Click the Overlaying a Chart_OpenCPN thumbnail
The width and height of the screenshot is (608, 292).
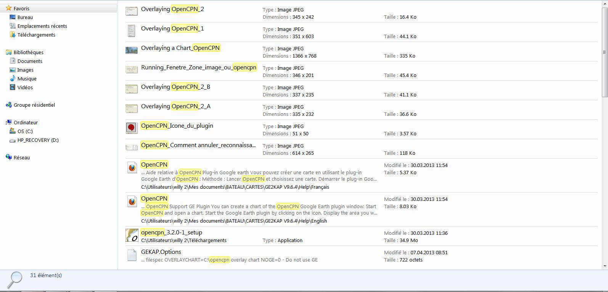coord(132,50)
